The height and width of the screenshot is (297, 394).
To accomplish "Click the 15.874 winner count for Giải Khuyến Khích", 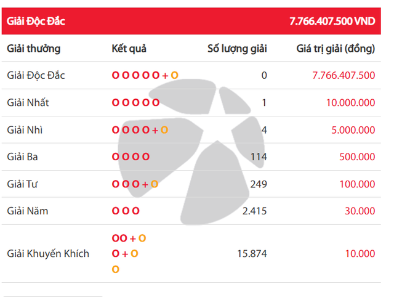I will [252, 254].
